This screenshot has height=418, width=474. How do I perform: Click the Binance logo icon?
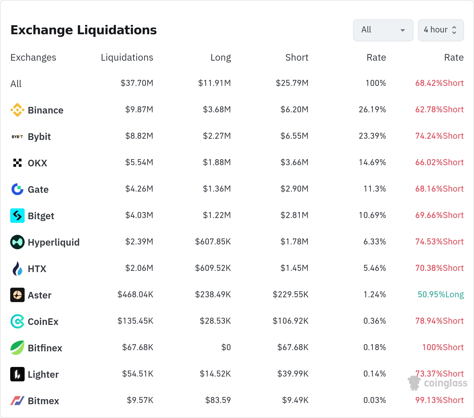coord(17,110)
